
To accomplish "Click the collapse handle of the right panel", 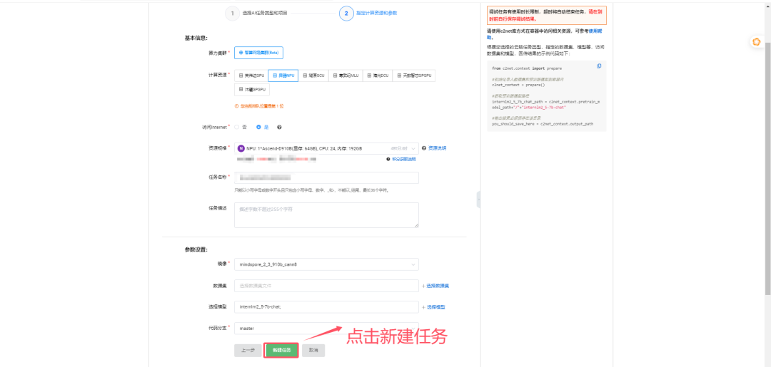I will [478, 198].
